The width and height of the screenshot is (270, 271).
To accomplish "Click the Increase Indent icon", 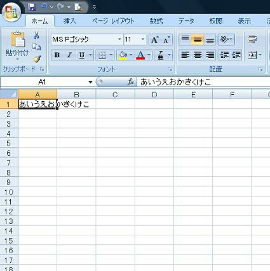I will (236, 55).
